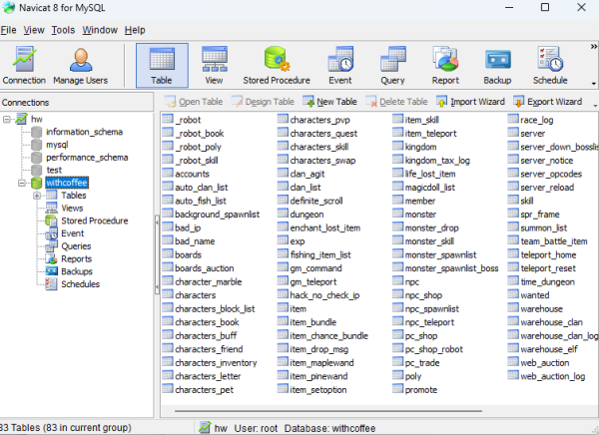Screen dimensions: 599x435
Task: Open Manage Users toolbar icon
Action: 80,65
